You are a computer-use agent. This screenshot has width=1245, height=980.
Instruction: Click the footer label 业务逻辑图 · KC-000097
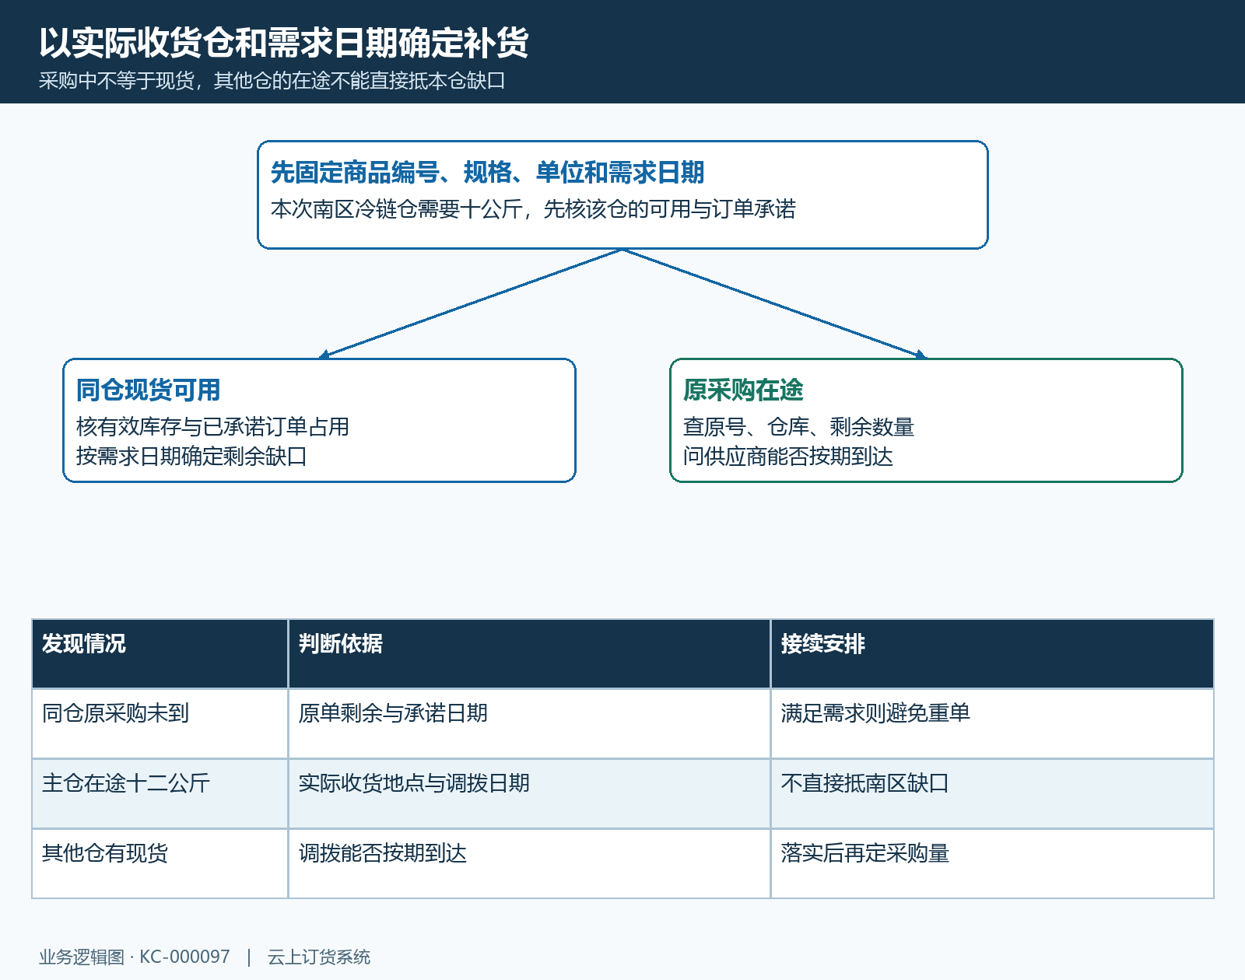tap(135, 957)
